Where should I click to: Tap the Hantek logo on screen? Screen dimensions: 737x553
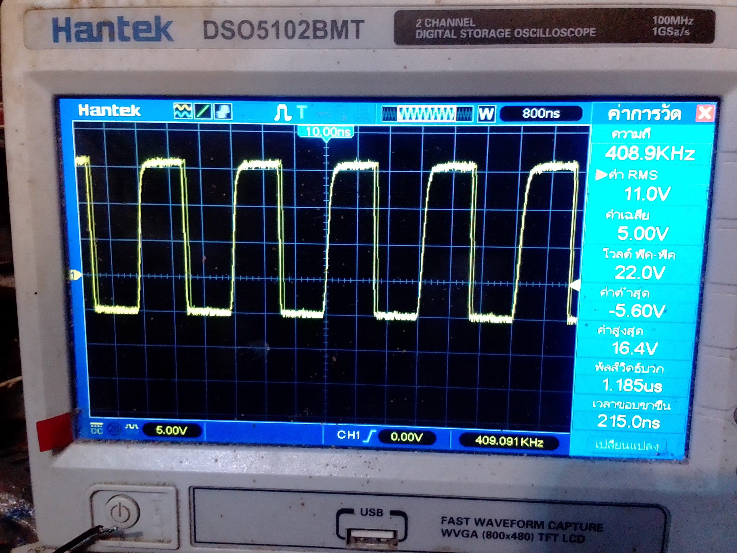(x=109, y=110)
